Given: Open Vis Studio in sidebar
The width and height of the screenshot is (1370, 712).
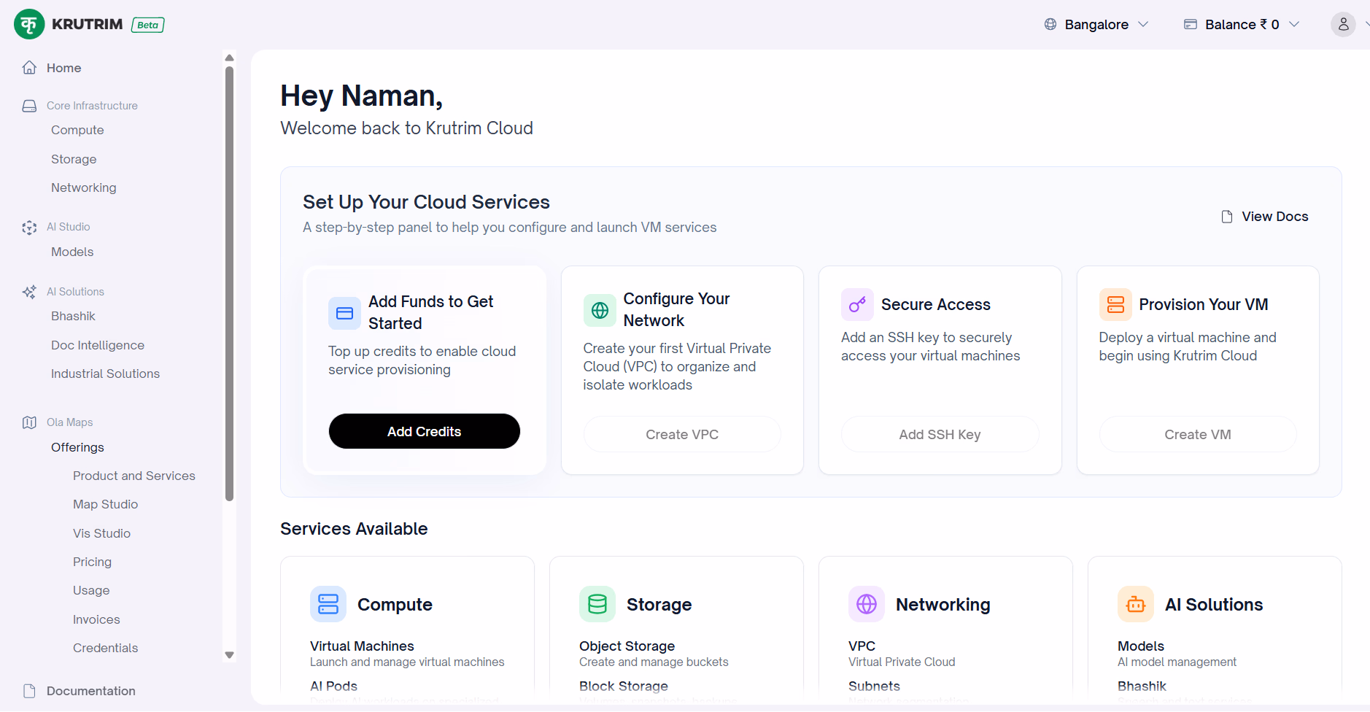Looking at the screenshot, I should [x=101, y=533].
